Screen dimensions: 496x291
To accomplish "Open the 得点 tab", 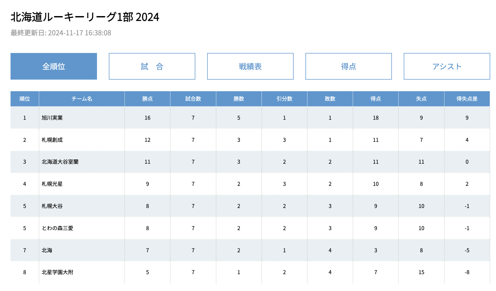I will (349, 66).
